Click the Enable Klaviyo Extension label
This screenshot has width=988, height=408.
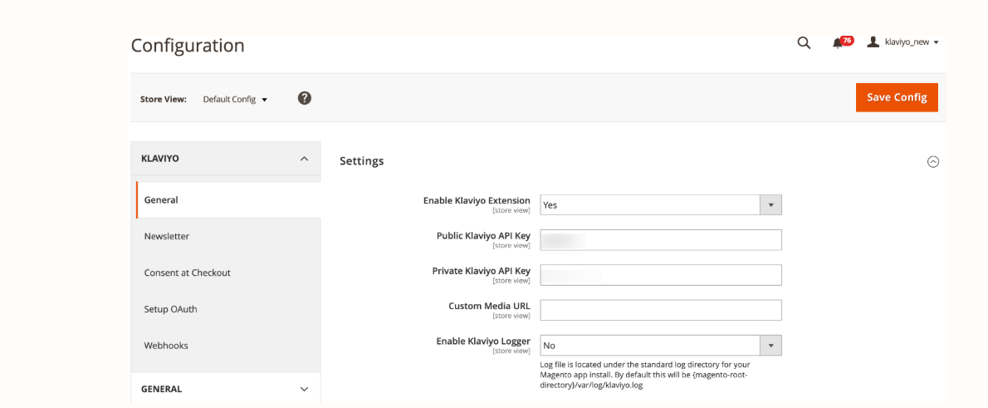point(477,200)
